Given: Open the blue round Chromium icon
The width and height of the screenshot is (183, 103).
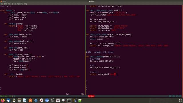Looking at the screenshot, I should pyautogui.click(x=47, y=100).
